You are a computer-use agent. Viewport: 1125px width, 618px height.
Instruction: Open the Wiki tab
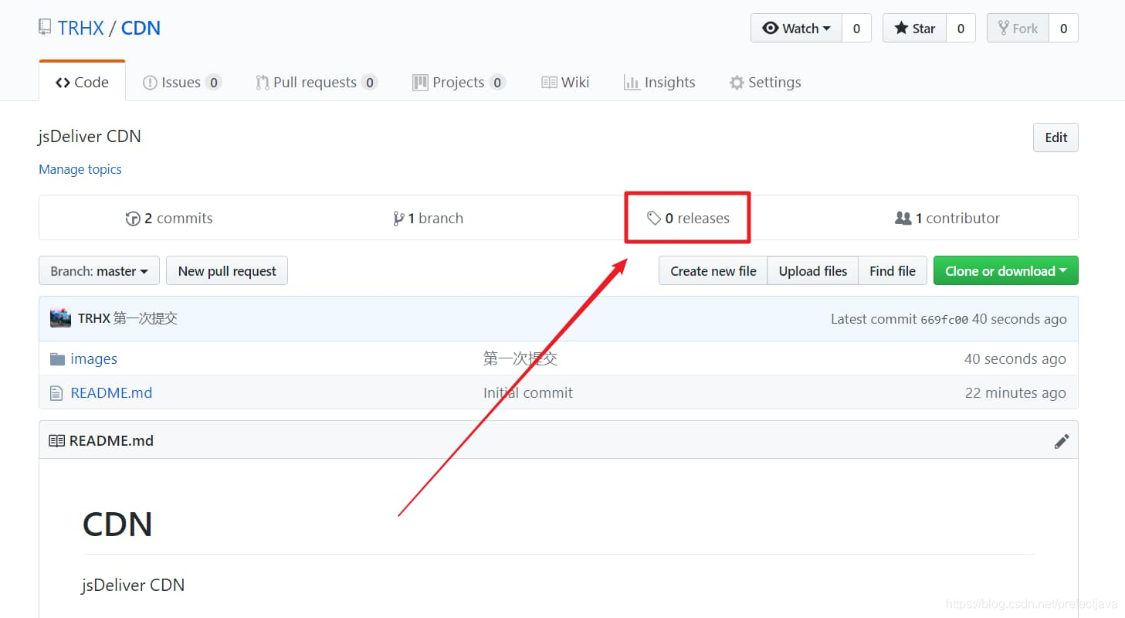tap(565, 82)
